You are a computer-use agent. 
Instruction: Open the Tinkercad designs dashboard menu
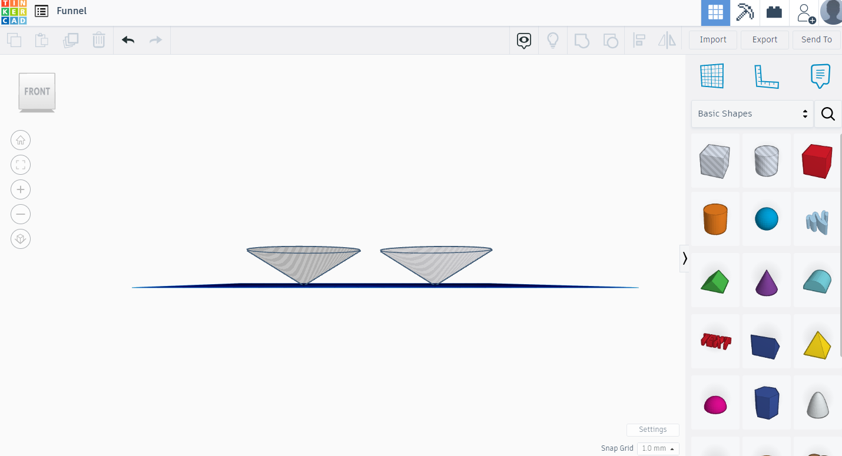(x=41, y=11)
